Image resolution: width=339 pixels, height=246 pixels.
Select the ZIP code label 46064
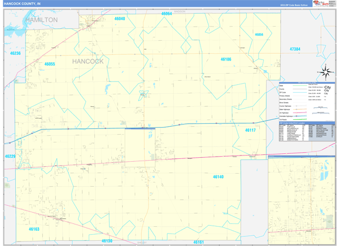167,14
